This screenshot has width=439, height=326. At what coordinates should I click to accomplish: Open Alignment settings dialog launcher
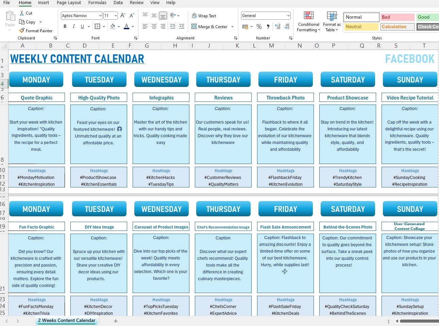pos(235,38)
